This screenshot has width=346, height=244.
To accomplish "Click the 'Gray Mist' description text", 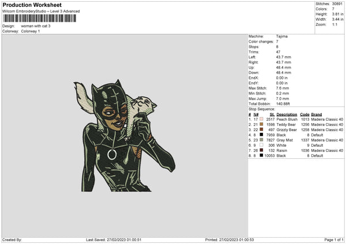I will click(x=285, y=140).
